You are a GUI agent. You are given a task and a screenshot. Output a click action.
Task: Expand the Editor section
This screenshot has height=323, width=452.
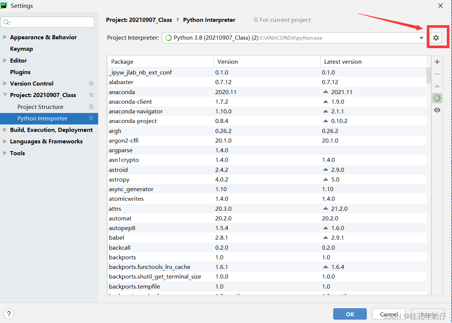(5, 60)
